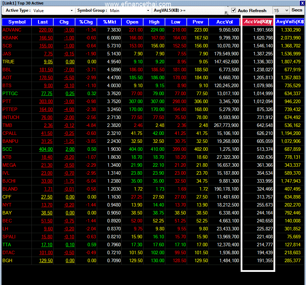Viewport: 306px width, 285px height.
Task: Sort by the Prev column header
Action: pos(198,22)
